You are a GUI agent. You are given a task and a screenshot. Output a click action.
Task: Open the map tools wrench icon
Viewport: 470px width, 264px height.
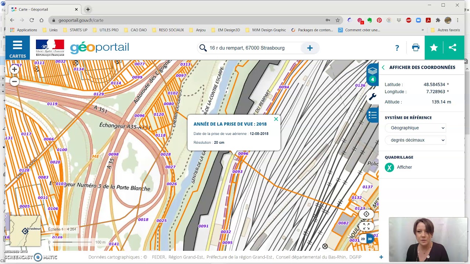[x=372, y=97]
